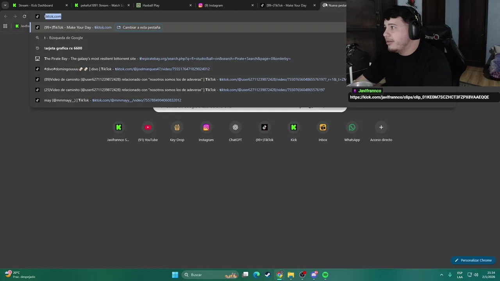Open Chrome from the taskbar
The image size is (500, 281).
pos(279,275)
